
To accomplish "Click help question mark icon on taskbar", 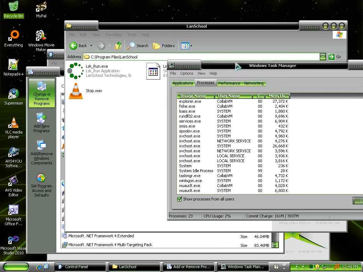I will click(276, 267).
